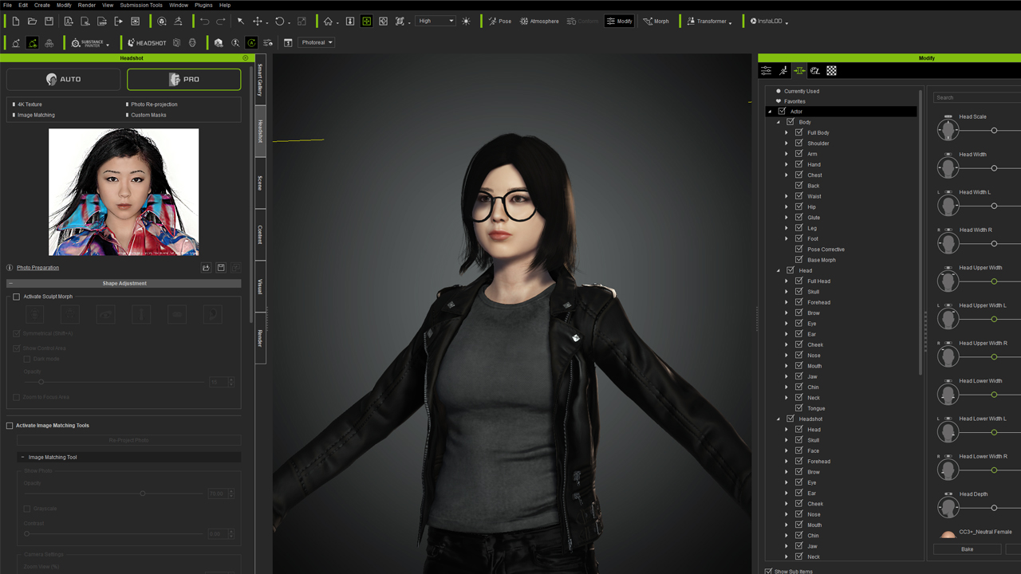Click the Open Project folder icon
Screen dimensions: 1021x574
32,21
